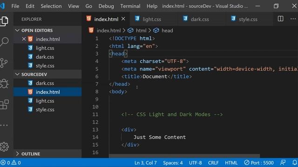
Task: Click the split editor icon
Action: [280, 19]
